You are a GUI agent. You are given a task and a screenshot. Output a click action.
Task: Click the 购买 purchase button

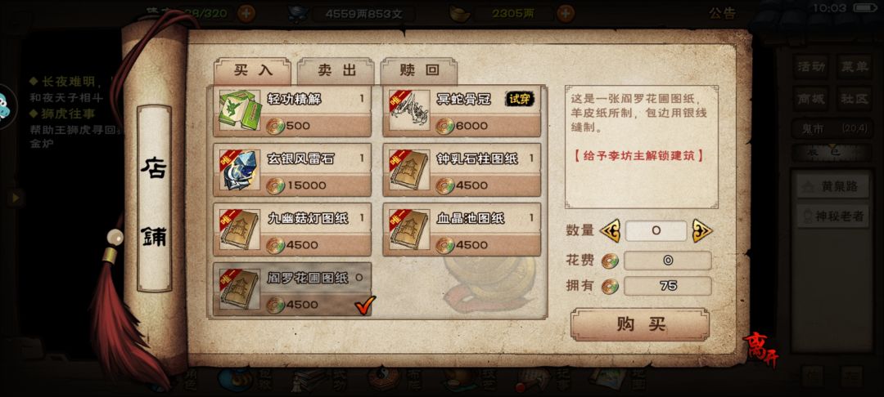(x=640, y=324)
